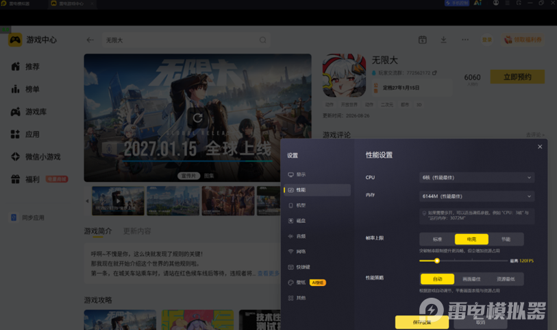Image resolution: width=557 pixels, height=330 pixels.
Task: Switch to 更新内容 tab
Action: click(x=137, y=231)
